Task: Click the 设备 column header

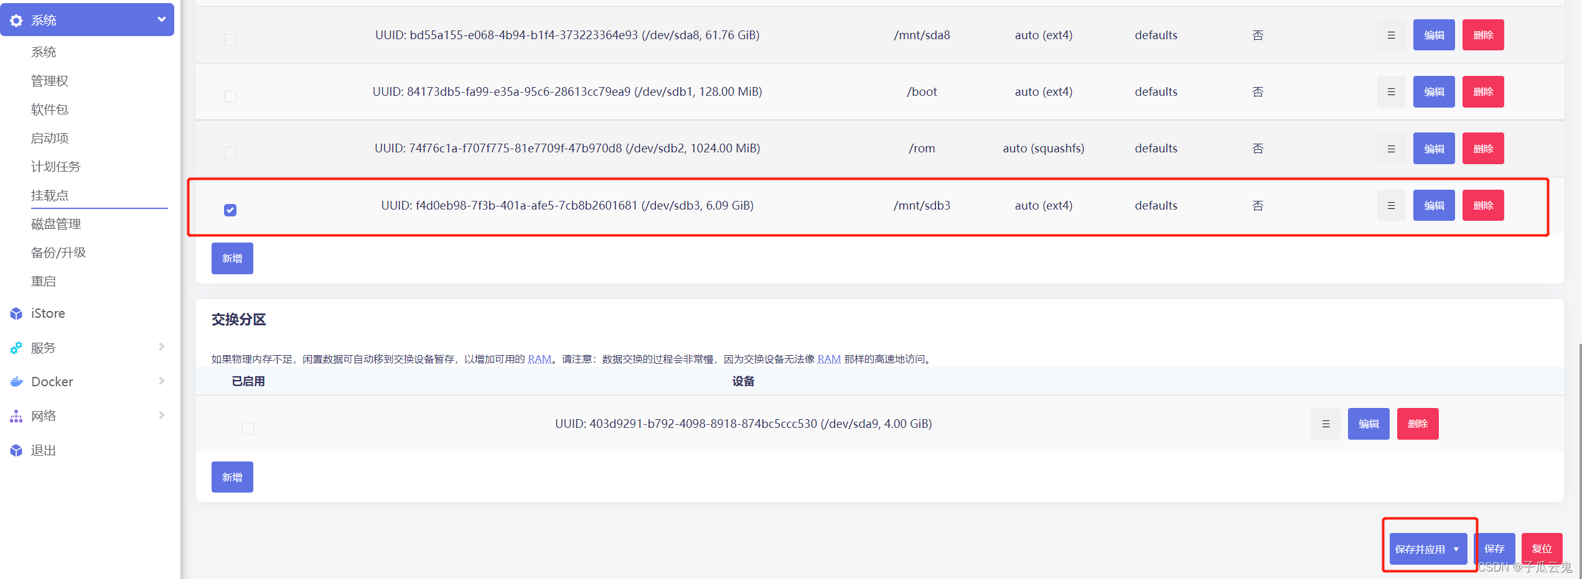Action: pos(744,381)
